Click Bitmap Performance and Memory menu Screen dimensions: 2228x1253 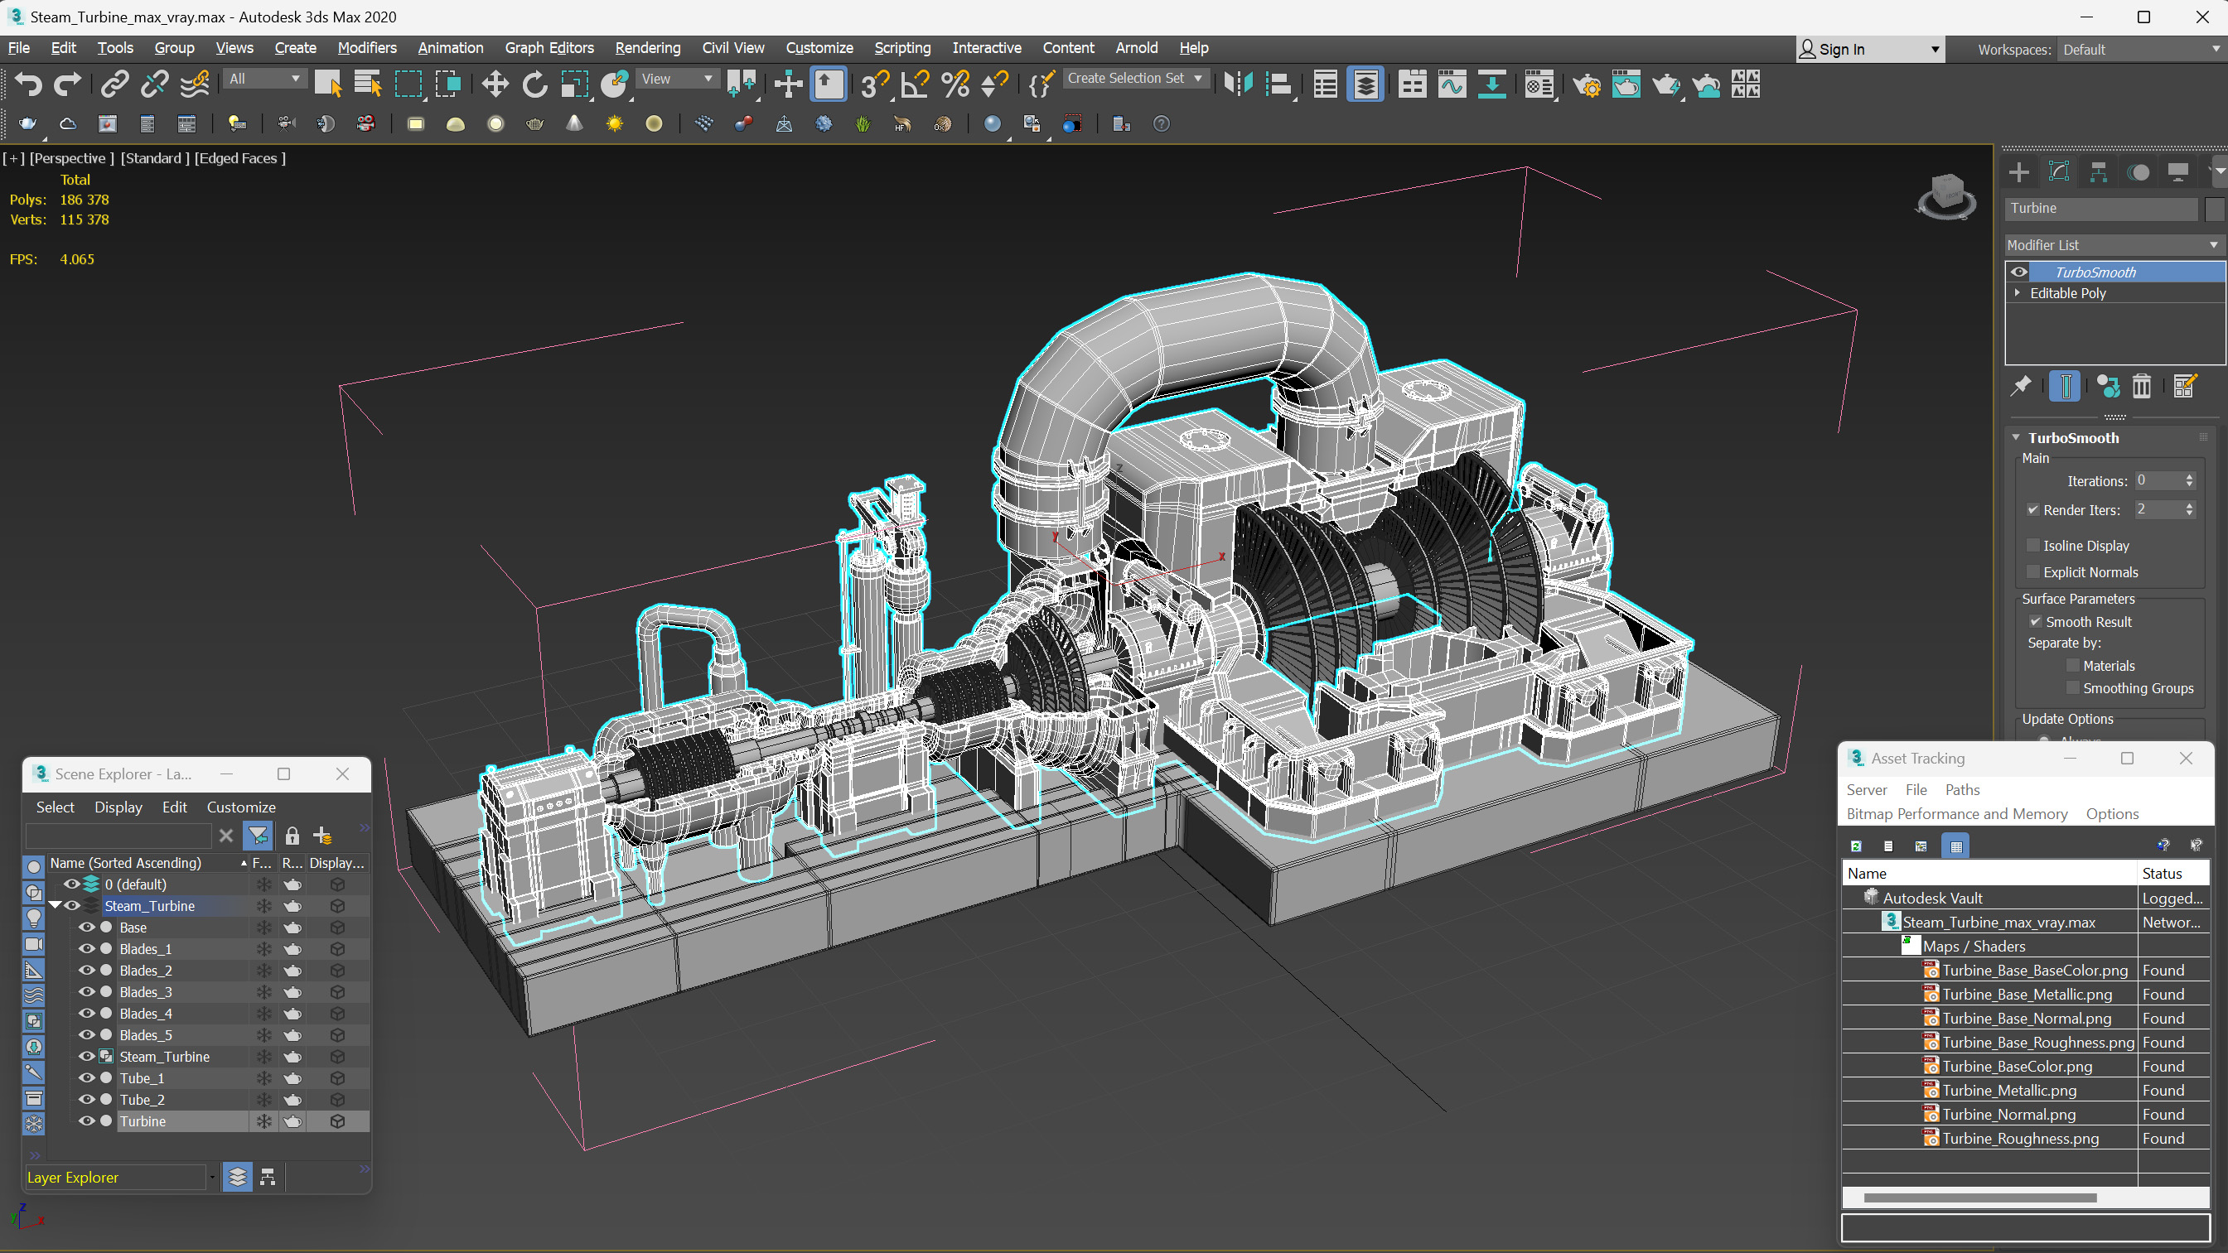point(1956,814)
